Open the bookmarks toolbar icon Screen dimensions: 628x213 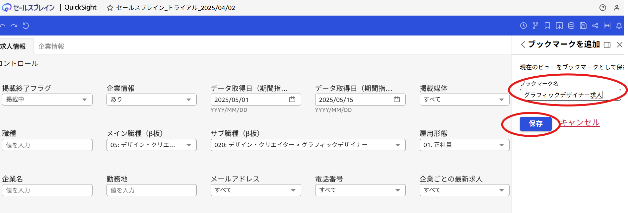[547, 26]
